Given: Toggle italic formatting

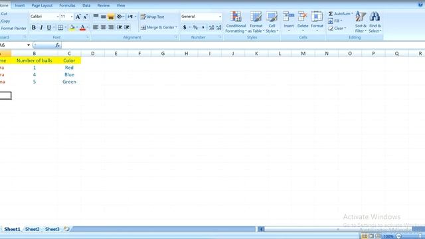Looking at the screenshot, I should click(41, 27).
